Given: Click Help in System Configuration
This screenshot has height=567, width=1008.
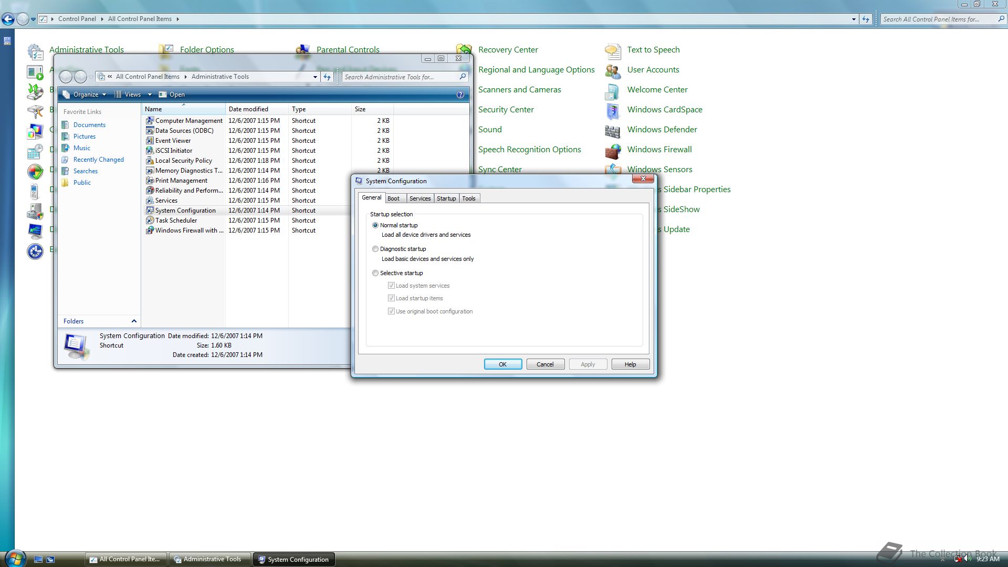Looking at the screenshot, I should point(631,364).
